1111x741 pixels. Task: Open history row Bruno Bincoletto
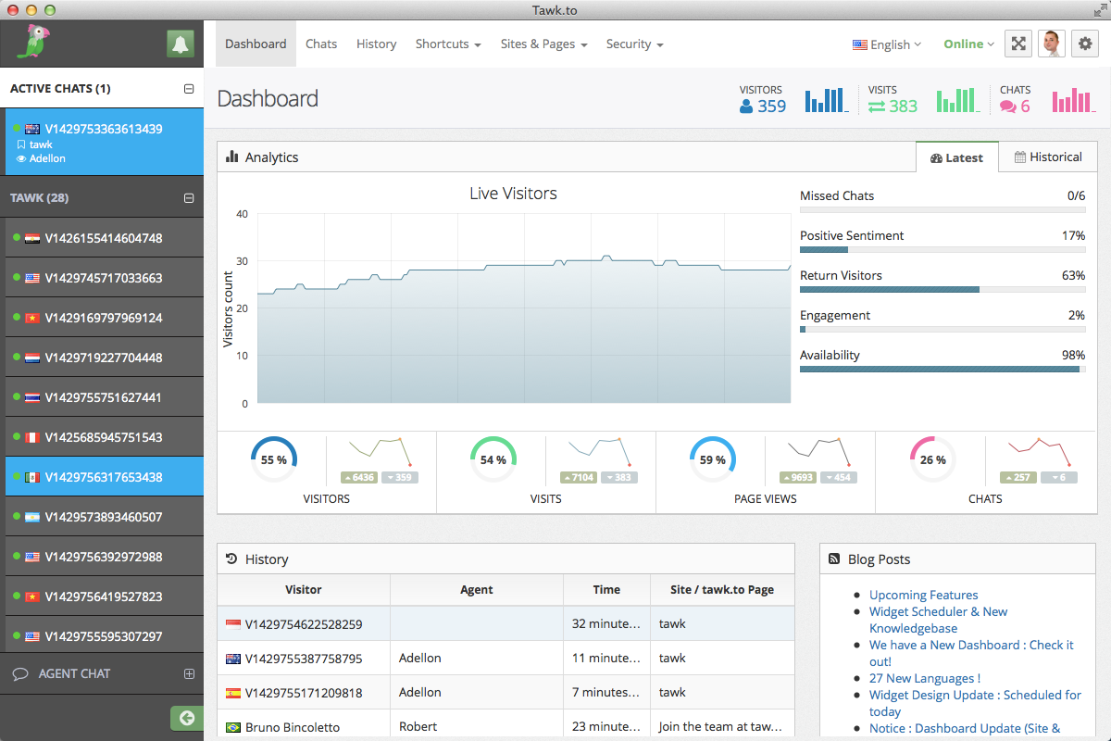pos(506,725)
